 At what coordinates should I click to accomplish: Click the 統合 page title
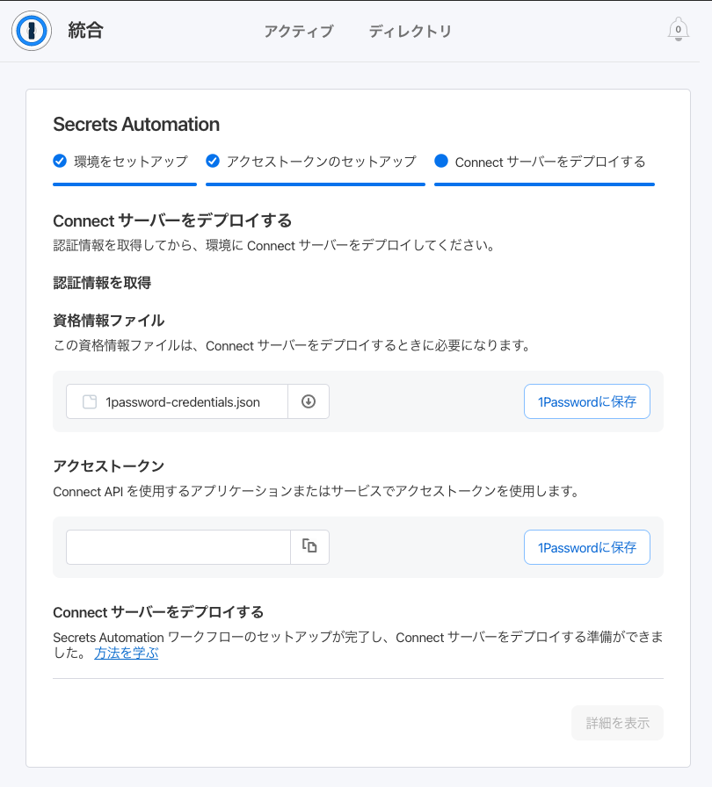coord(85,31)
